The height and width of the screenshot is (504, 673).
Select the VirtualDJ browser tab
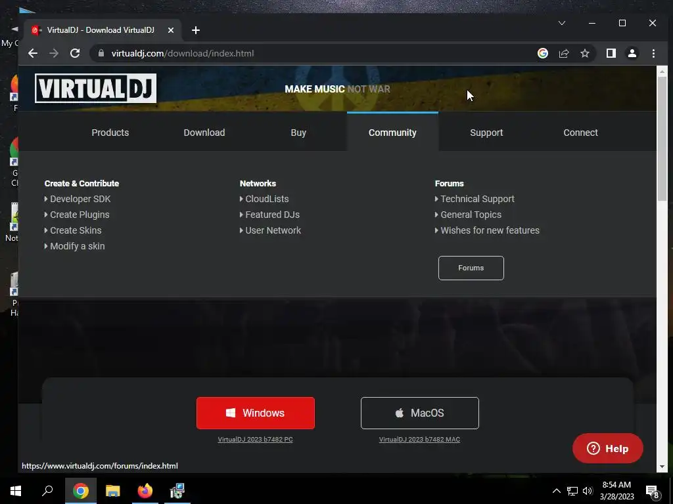(102, 30)
